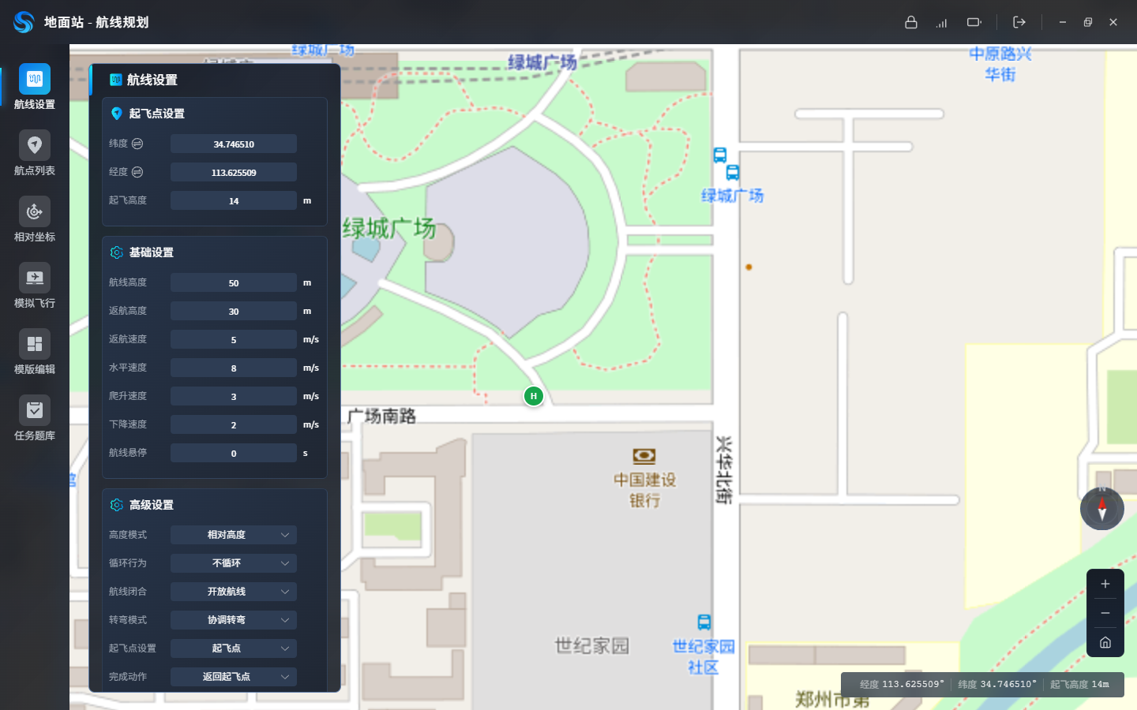
Task: Click the 返航高度 input showing 30
Action: point(234,311)
